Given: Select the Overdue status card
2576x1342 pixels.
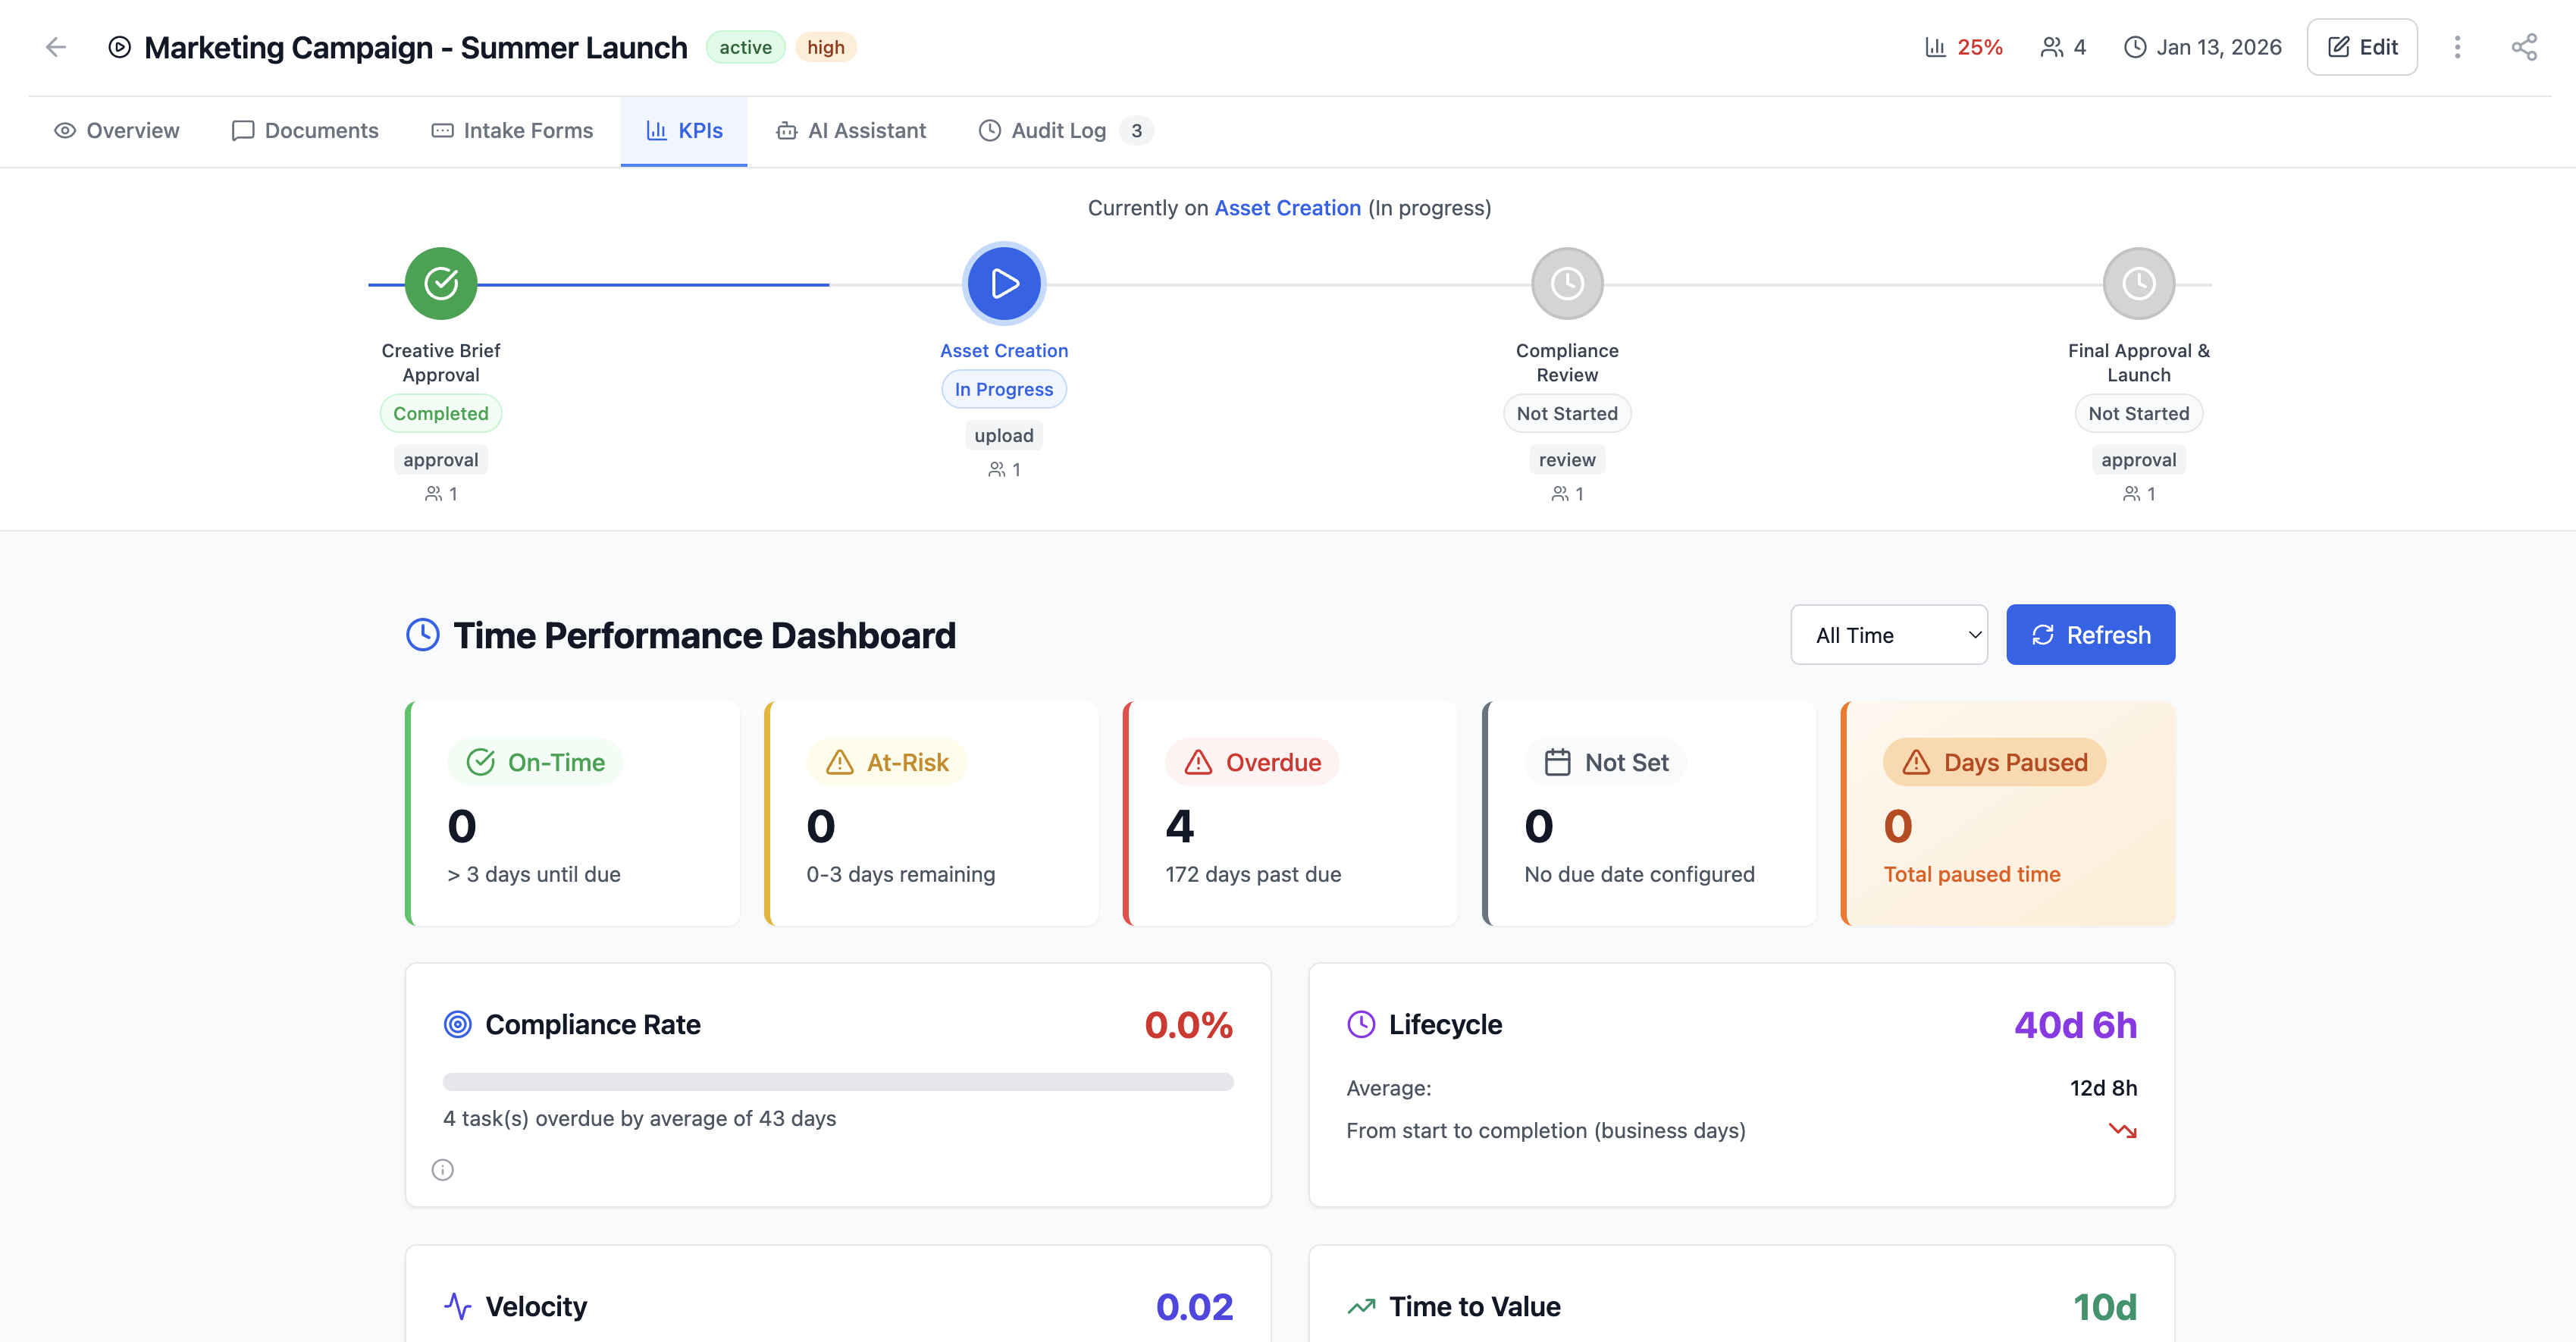Looking at the screenshot, I should pos(1290,814).
